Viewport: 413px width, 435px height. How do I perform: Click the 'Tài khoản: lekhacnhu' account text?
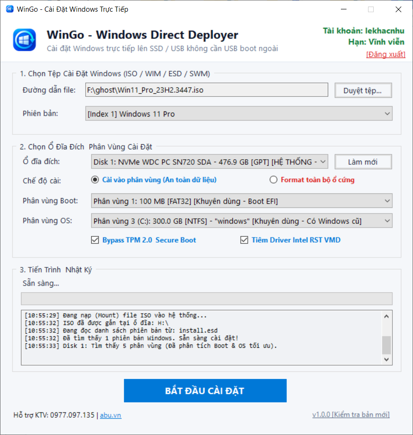363,31
